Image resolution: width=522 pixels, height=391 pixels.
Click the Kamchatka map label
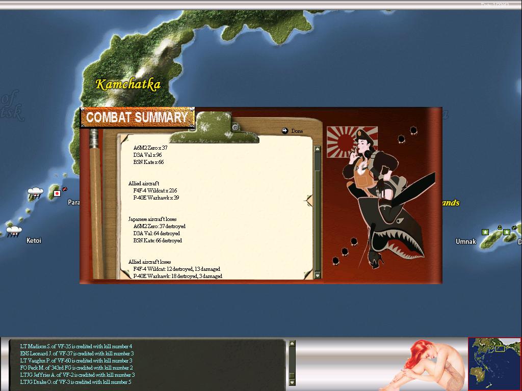(x=128, y=84)
